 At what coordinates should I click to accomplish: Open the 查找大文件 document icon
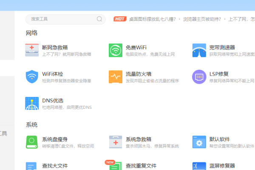tap(31, 166)
